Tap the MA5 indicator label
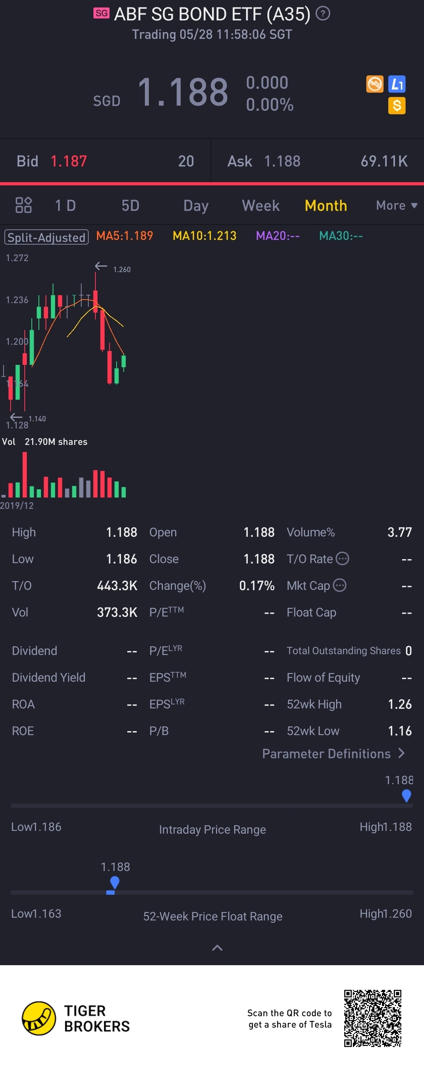Image resolution: width=424 pixels, height=1072 pixels. pos(124,236)
